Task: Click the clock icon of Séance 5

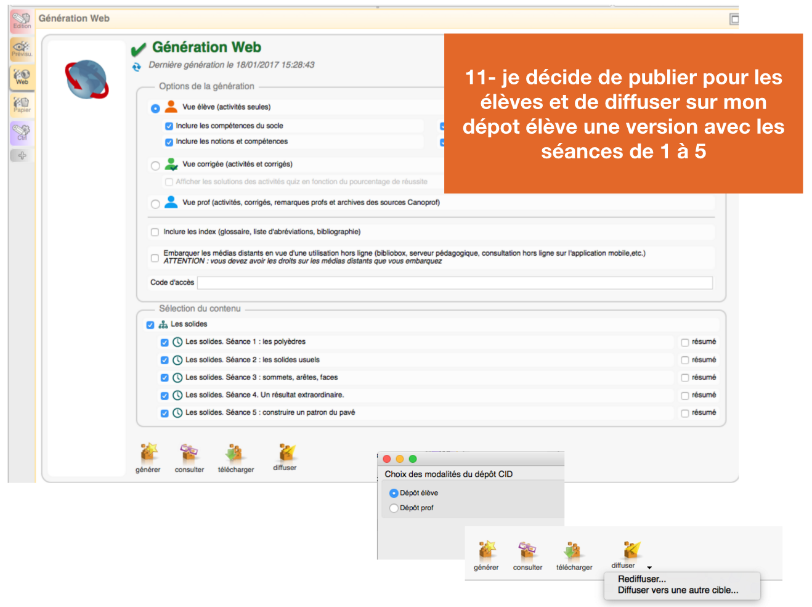Action: [177, 413]
